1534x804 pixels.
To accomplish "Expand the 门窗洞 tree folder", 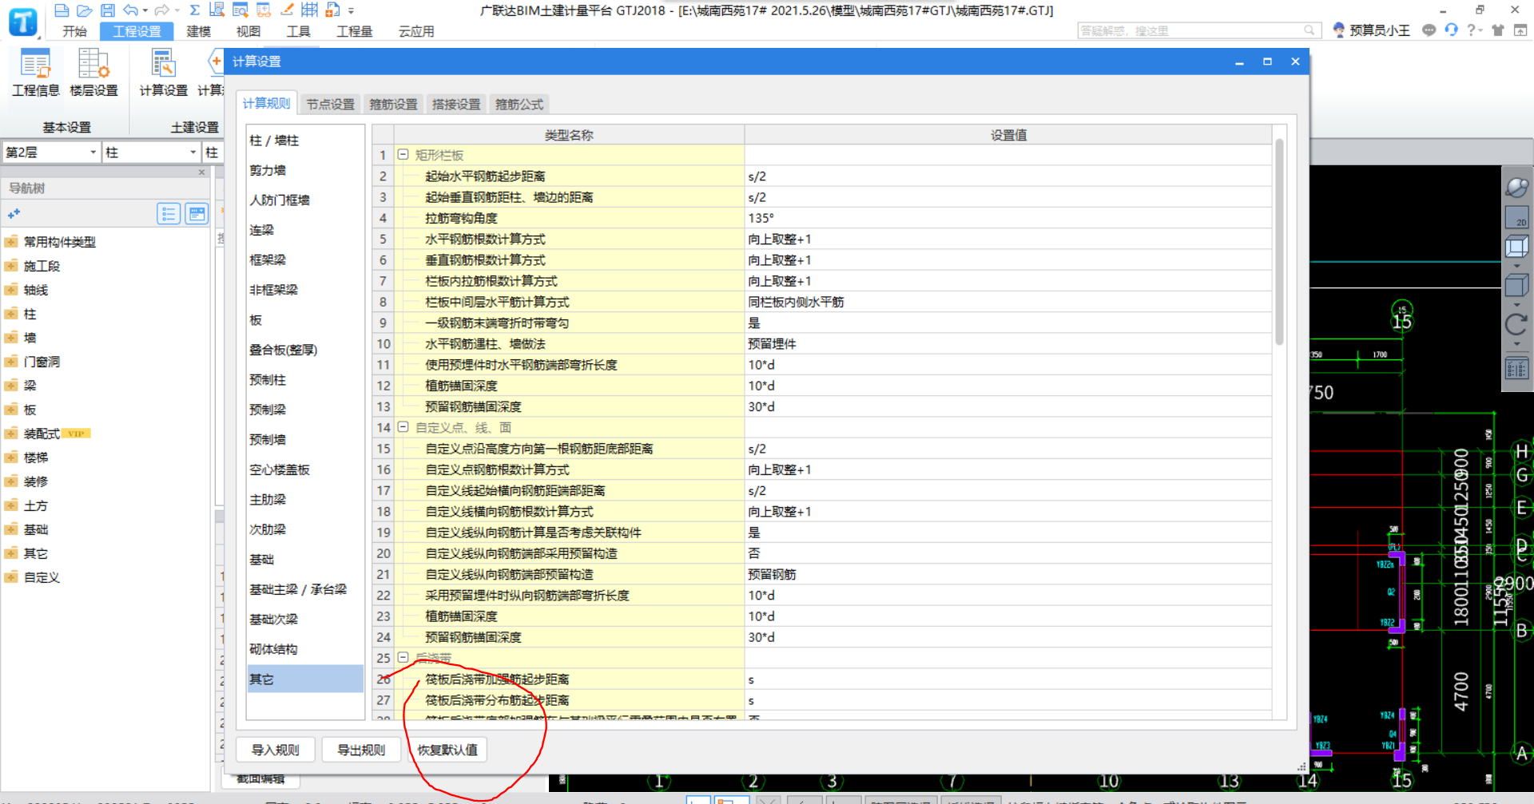I will [x=11, y=362].
